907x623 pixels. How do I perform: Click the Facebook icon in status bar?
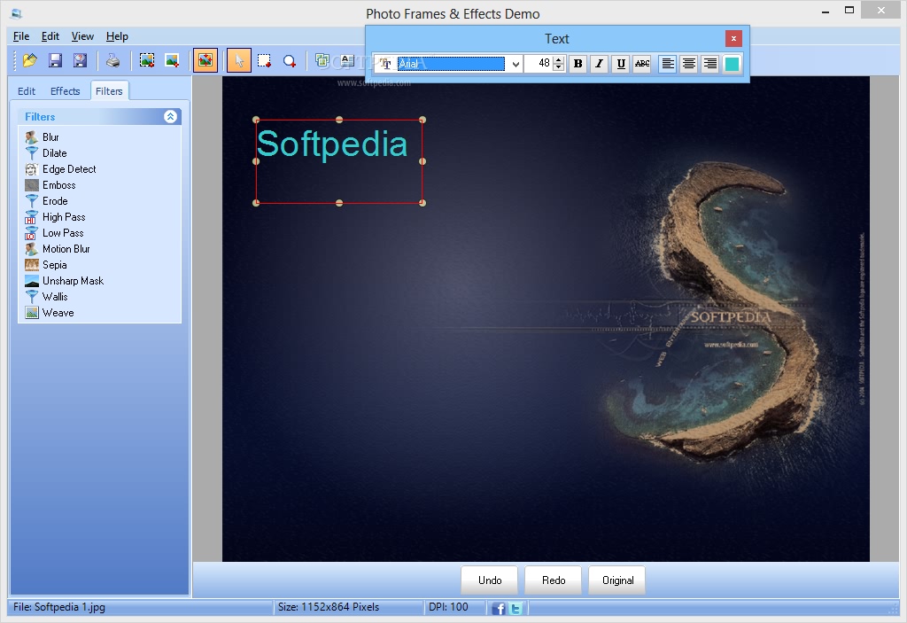498,608
